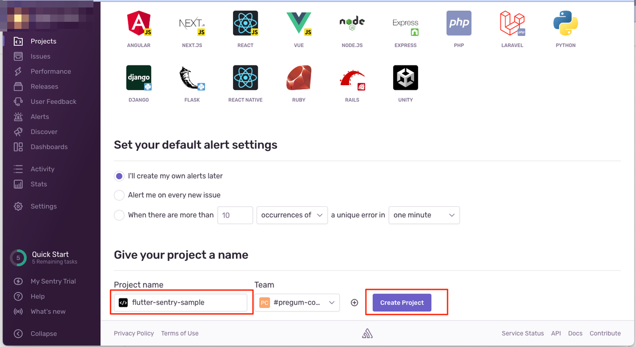Enable "Alert me on every new issue"
Viewport: 636px width, 347px height.
[119, 195]
